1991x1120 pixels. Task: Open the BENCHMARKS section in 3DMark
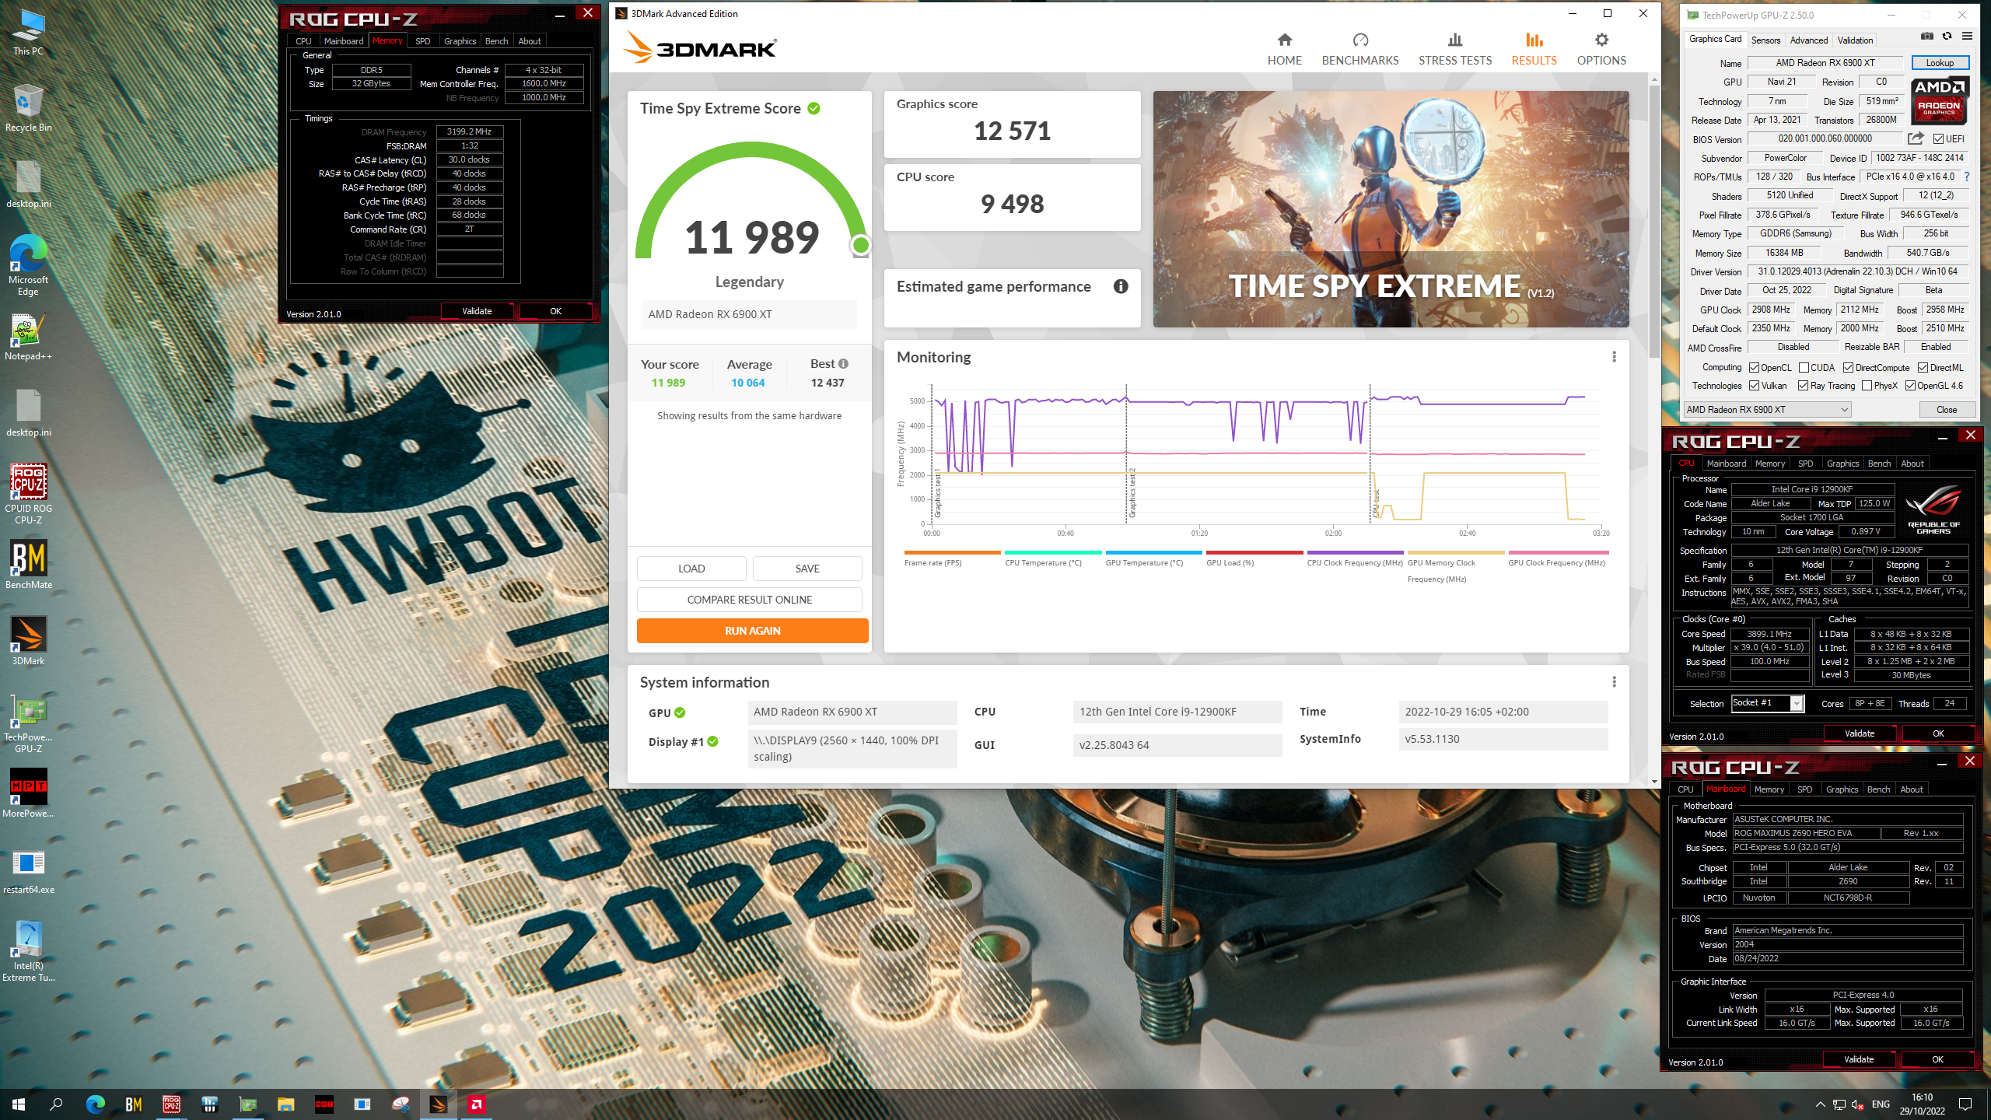[1359, 49]
